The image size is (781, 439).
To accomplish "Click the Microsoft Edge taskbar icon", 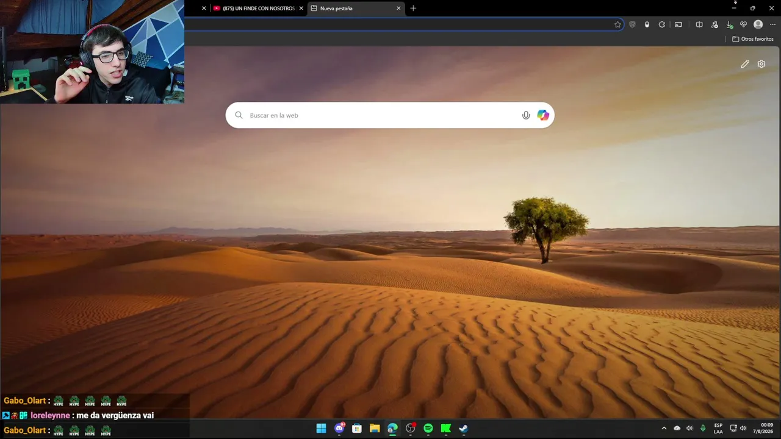I will [392, 429].
